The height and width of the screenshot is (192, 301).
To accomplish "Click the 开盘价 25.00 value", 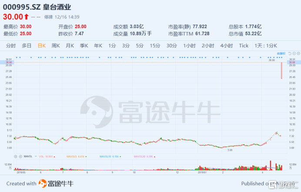I will coord(80,26).
